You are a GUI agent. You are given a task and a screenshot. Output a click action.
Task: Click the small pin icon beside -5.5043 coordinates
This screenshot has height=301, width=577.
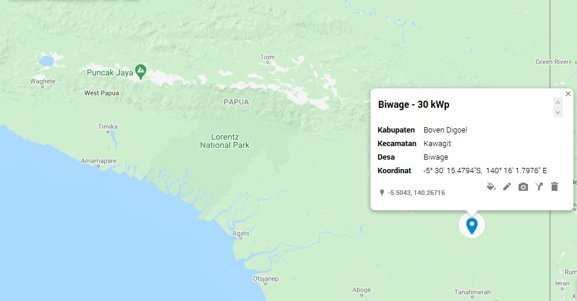tap(382, 193)
